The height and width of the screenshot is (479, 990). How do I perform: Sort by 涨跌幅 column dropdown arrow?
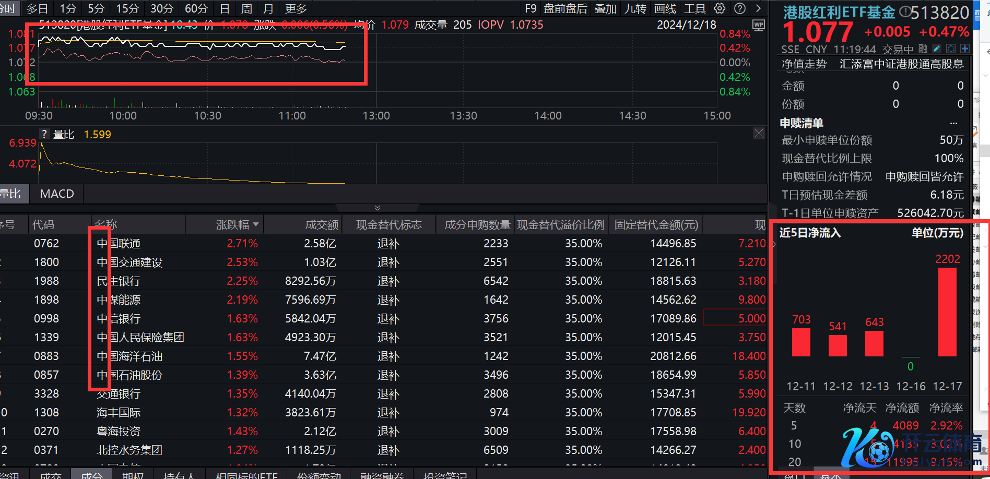click(x=256, y=225)
